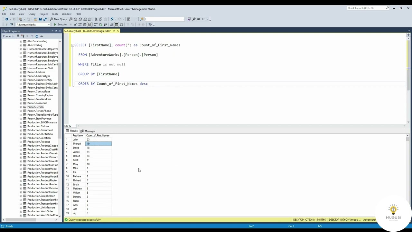The image size is (412, 232).
Task: Close the SQLQuery4.sql tab
Action: coord(117,31)
